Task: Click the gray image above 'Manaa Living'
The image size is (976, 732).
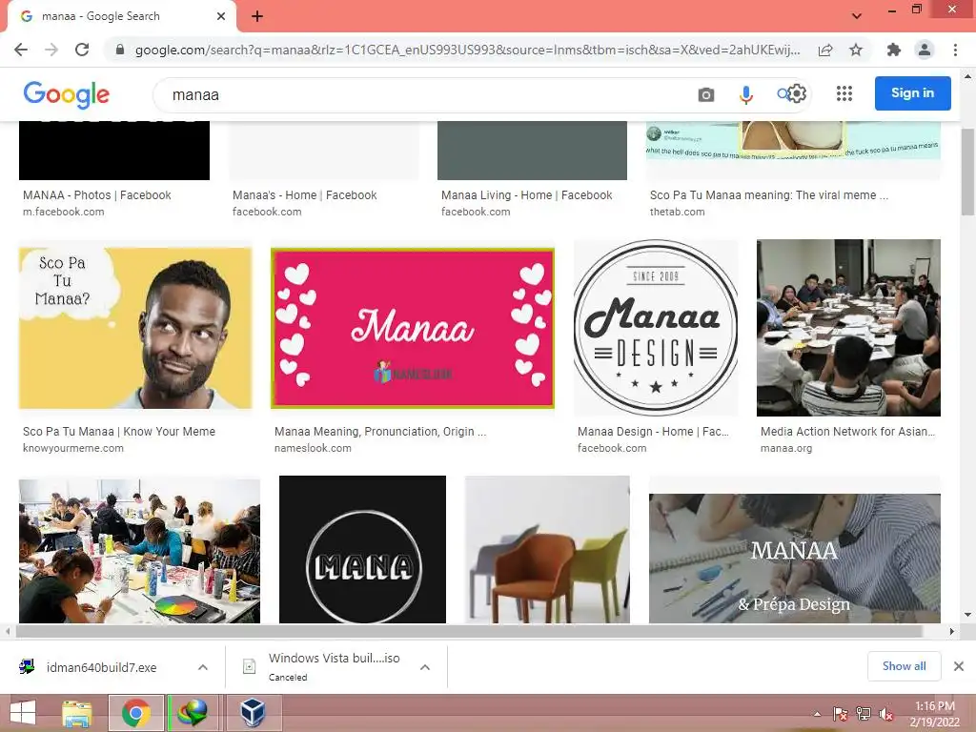Action: [x=532, y=151]
